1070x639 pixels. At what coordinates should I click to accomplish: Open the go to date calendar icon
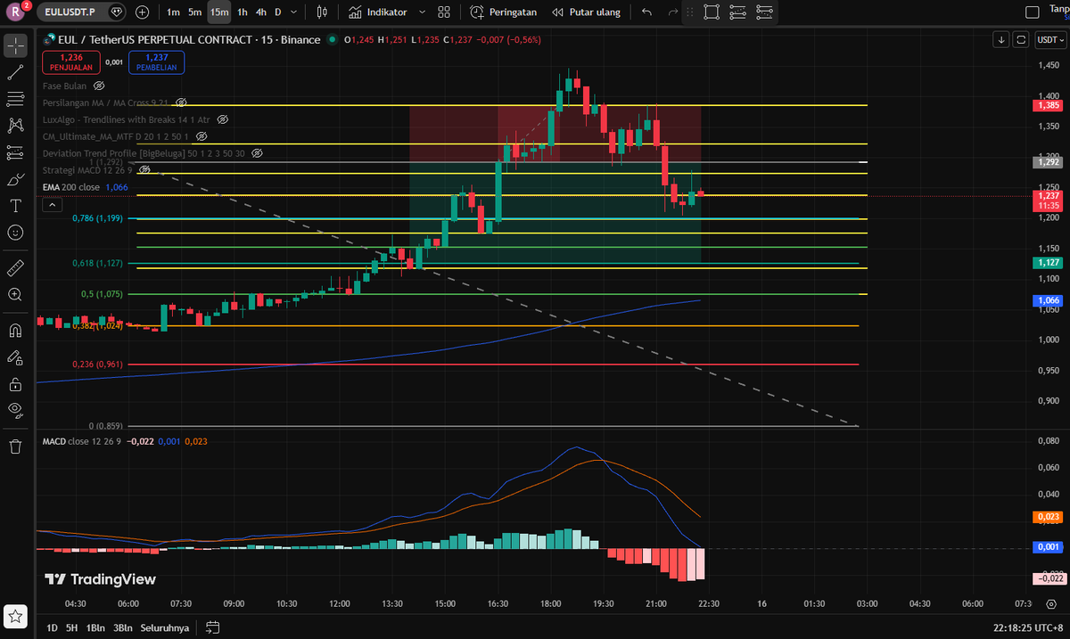[212, 627]
